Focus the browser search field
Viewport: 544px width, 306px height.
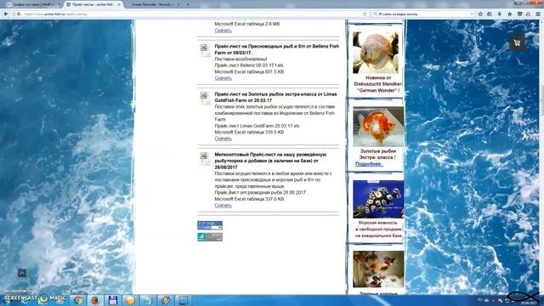coord(423,14)
